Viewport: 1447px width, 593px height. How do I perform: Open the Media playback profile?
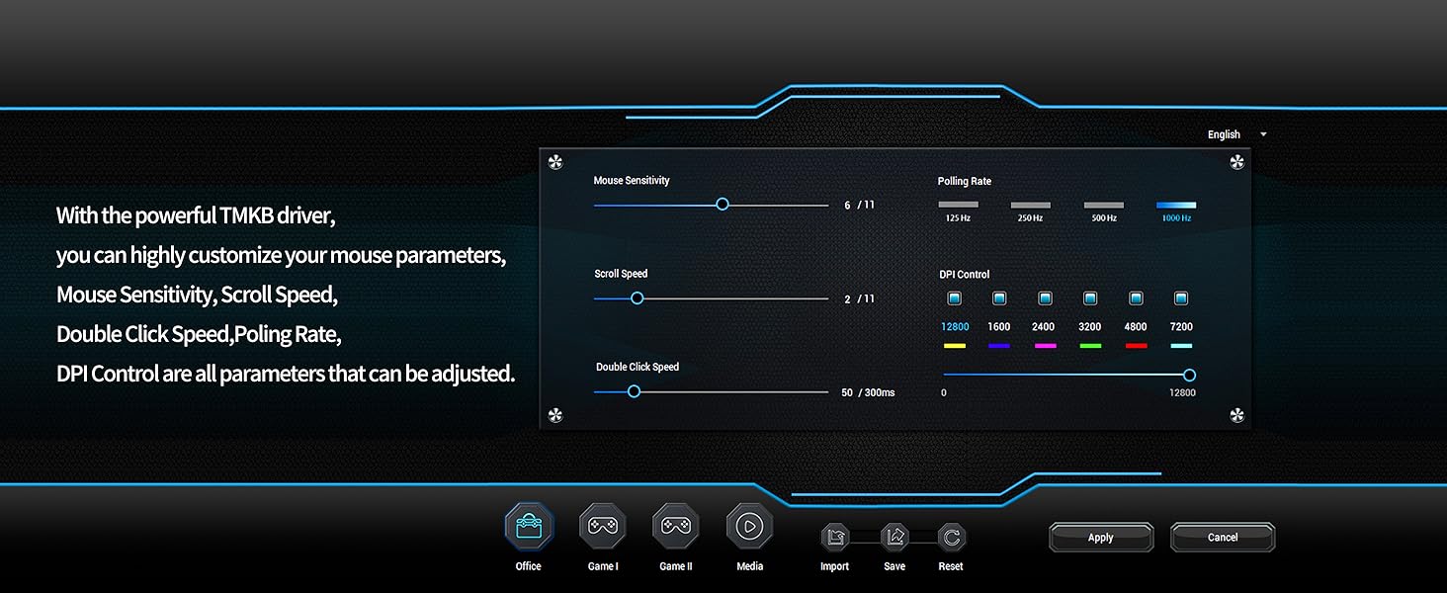748,528
